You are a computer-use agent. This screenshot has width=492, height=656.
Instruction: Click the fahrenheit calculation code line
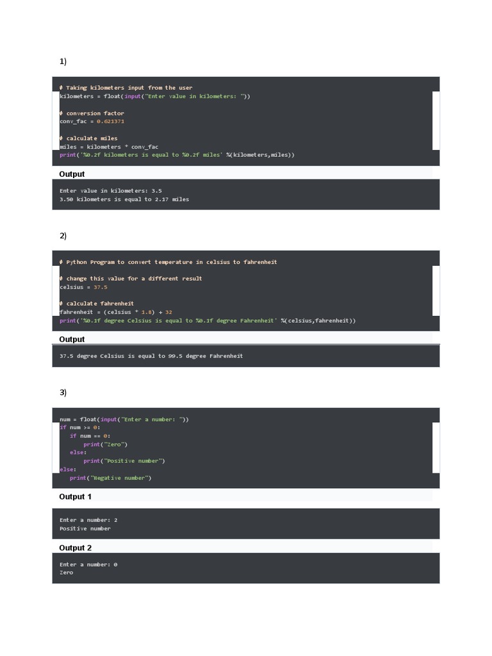pyautogui.click(x=115, y=312)
